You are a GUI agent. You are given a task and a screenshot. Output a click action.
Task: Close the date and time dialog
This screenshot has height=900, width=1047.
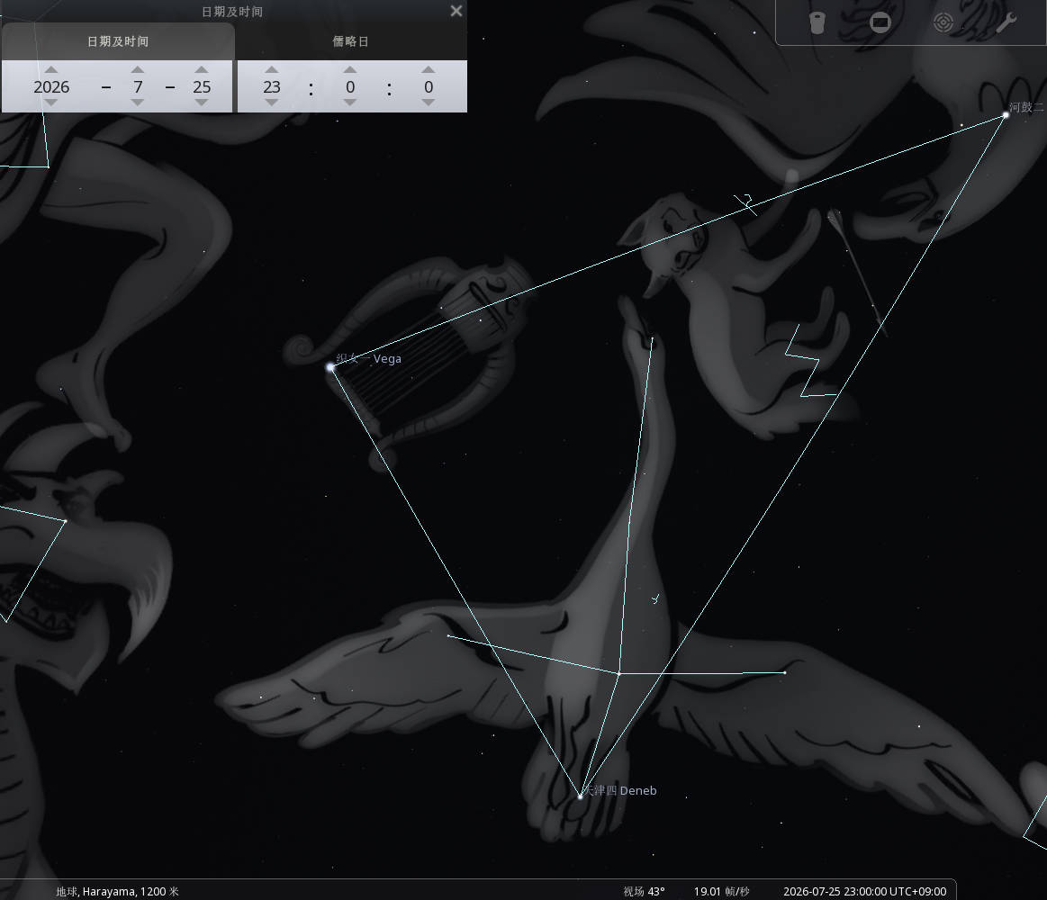click(456, 11)
